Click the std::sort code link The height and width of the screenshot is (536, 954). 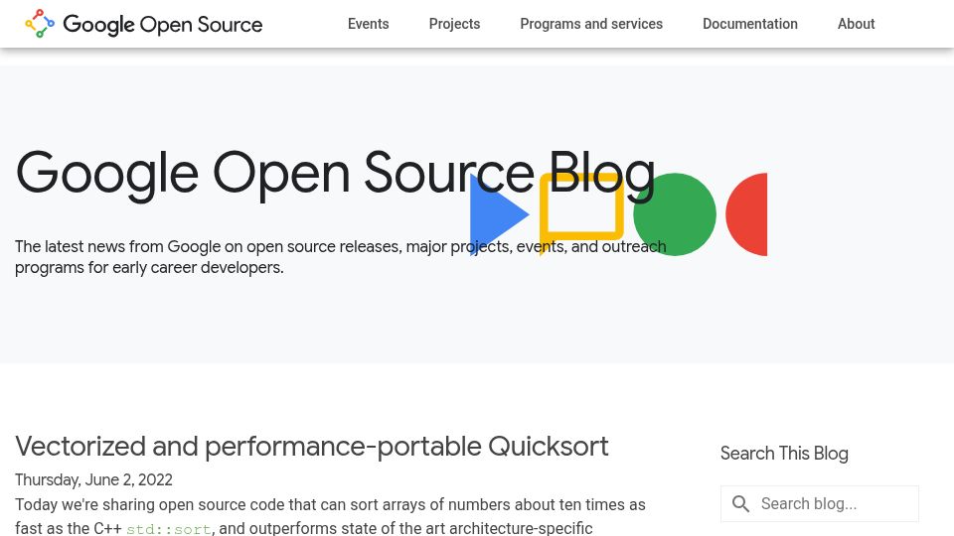[x=169, y=529]
